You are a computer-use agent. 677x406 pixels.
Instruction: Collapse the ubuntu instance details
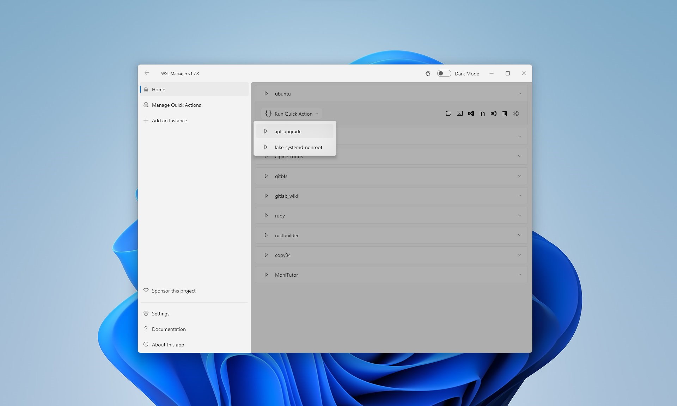point(520,93)
